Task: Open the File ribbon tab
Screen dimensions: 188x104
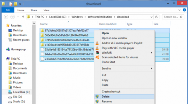Action: click(x=8, y=10)
